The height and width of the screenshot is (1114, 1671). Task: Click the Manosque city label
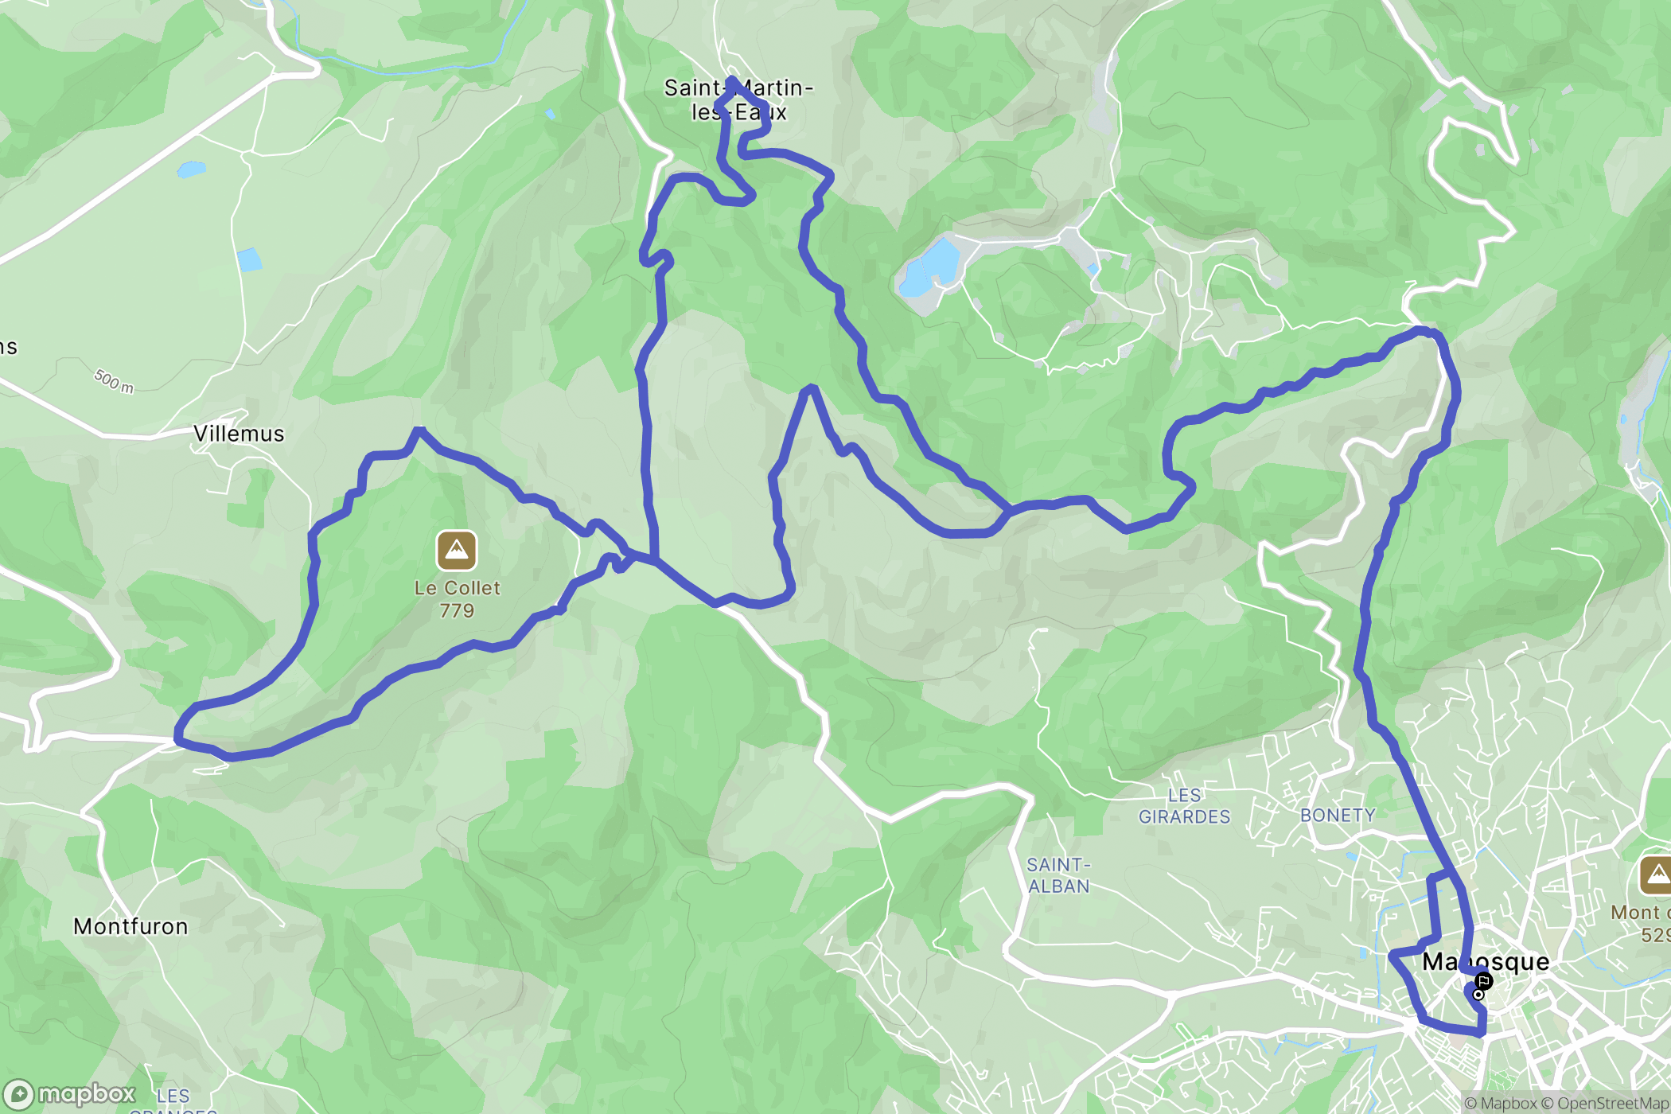1486,962
